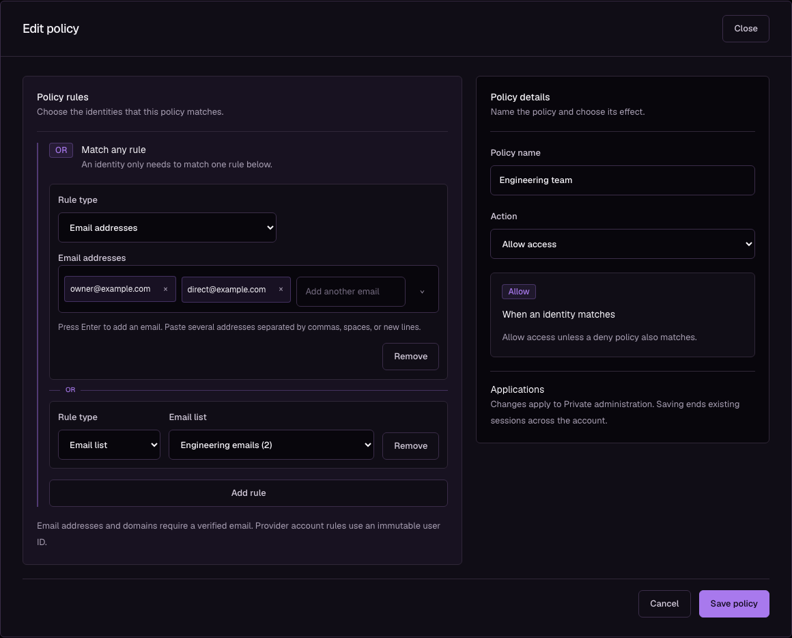
Task: Click the Action field label
Action: pos(504,217)
